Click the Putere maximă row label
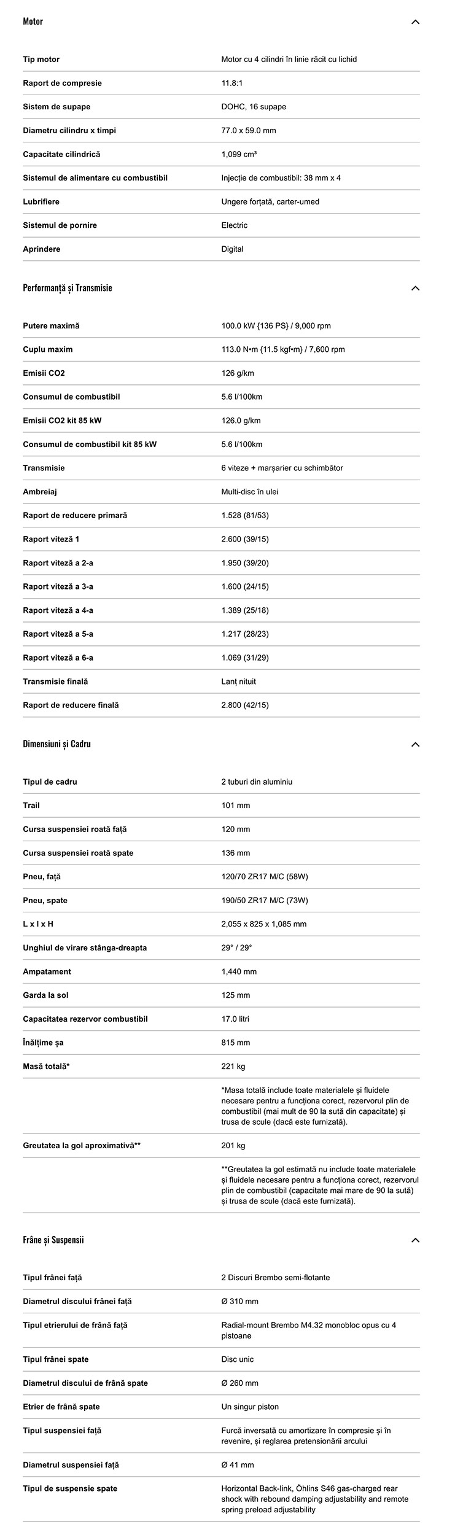 (51, 326)
